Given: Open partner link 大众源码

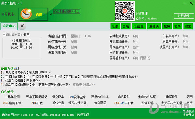Looking at the screenshot, I should pyautogui.click(x=100, y=103).
